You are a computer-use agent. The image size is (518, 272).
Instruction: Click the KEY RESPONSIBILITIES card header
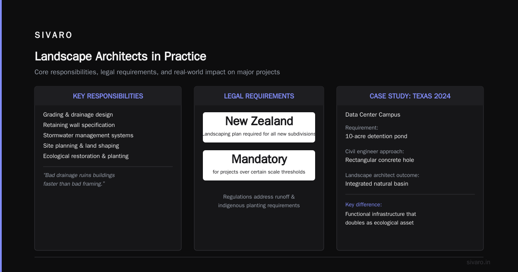pyautogui.click(x=108, y=96)
